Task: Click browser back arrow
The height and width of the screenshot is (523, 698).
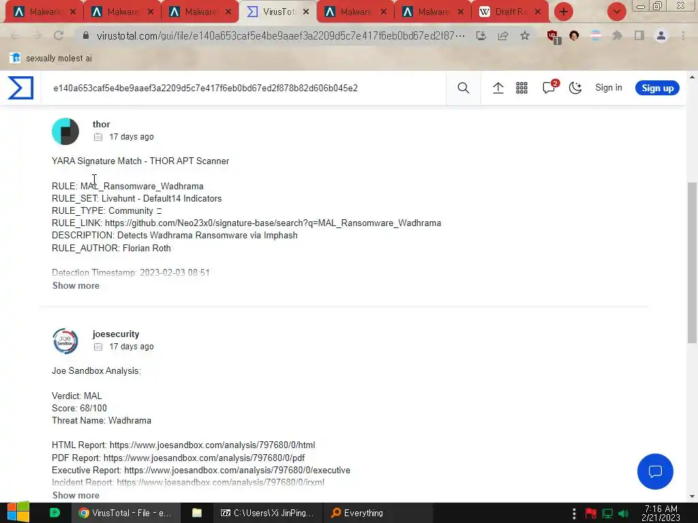Action: (15, 35)
